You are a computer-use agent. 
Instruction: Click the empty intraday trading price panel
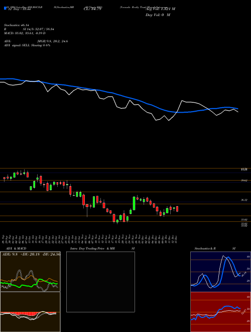pyautogui.click(x=100, y=282)
